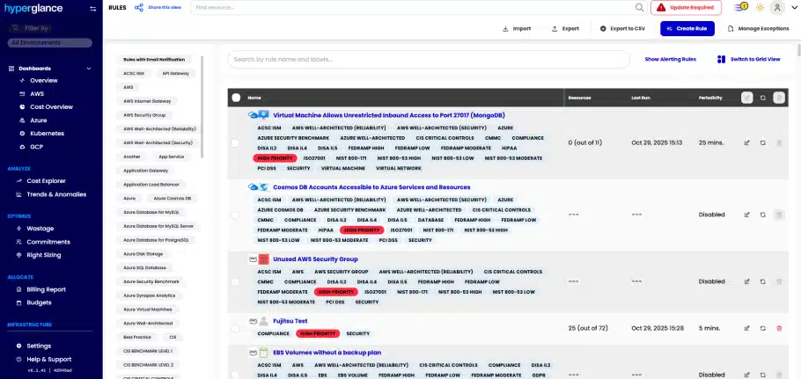Check the select-all checkbox in table header
Screen dimensions: 801x379
point(235,98)
